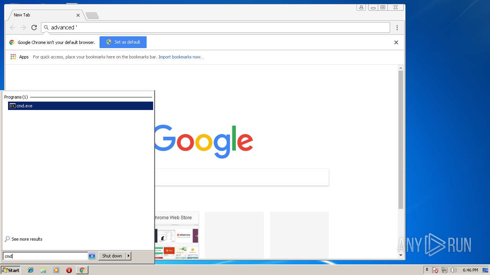Screen dimensions: 490x275
Task: Open the Chrome Web Store thumbnail
Action: pyautogui.click(x=176, y=235)
